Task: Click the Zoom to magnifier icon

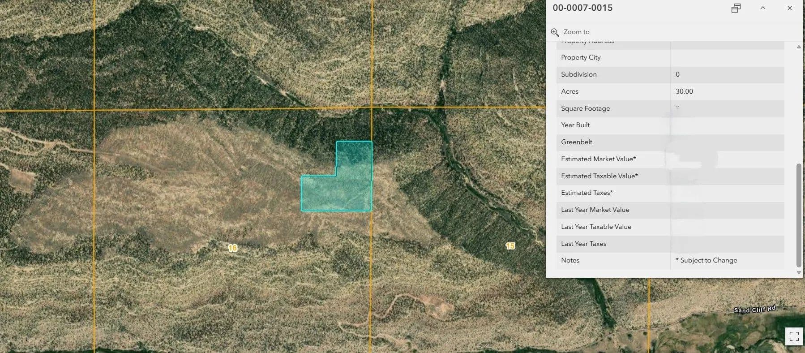Action: tap(555, 32)
